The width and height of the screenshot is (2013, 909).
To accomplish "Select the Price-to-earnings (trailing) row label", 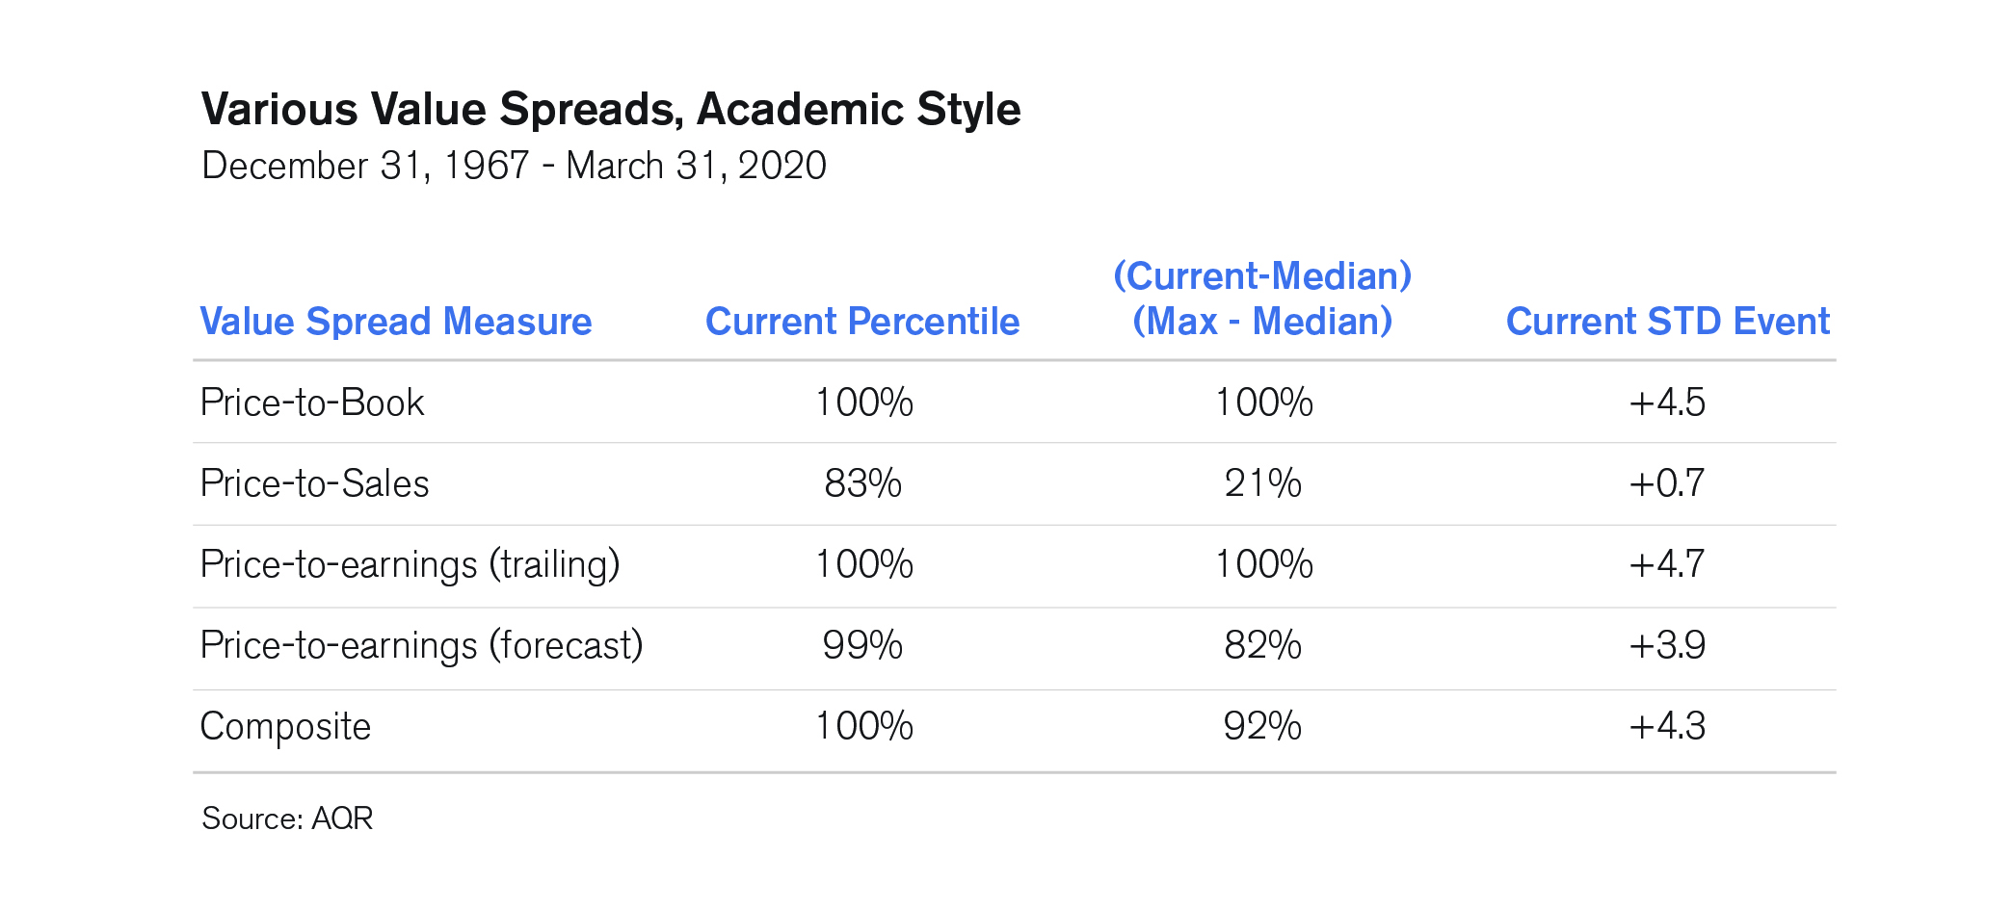I will pos(410,565).
